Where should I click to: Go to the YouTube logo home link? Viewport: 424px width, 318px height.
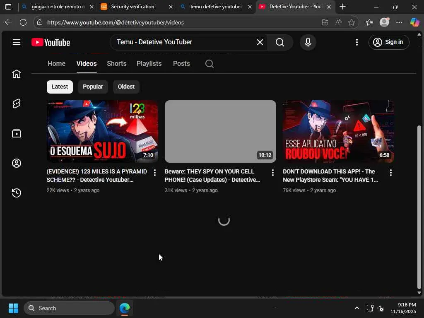pos(51,42)
